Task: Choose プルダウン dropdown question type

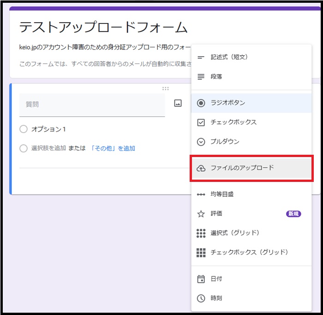Action: (225, 142)
